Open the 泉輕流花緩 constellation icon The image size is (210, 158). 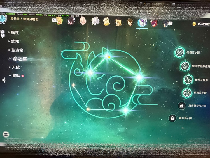187,93
